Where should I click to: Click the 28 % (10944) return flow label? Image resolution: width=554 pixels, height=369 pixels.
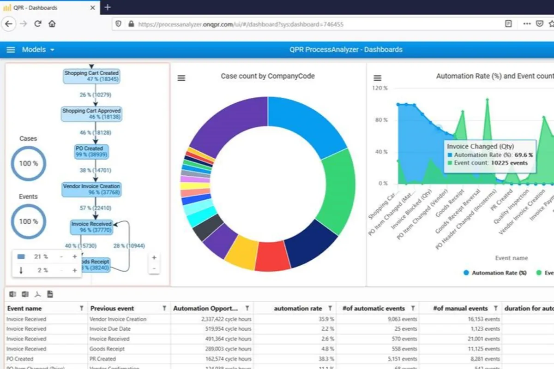(x=129, y=246)
